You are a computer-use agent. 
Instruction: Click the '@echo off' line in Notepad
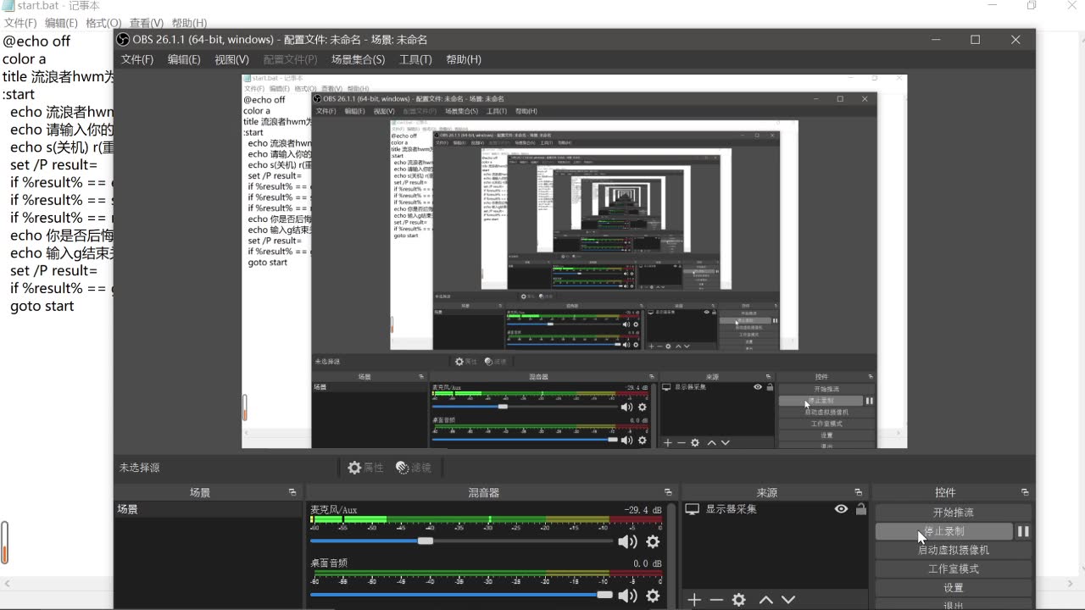coord(36,41)
